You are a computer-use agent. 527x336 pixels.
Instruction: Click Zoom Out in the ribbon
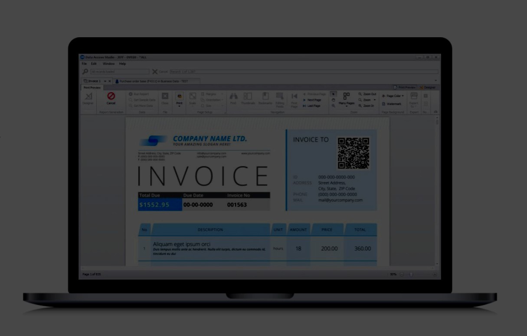coord(367,94)
